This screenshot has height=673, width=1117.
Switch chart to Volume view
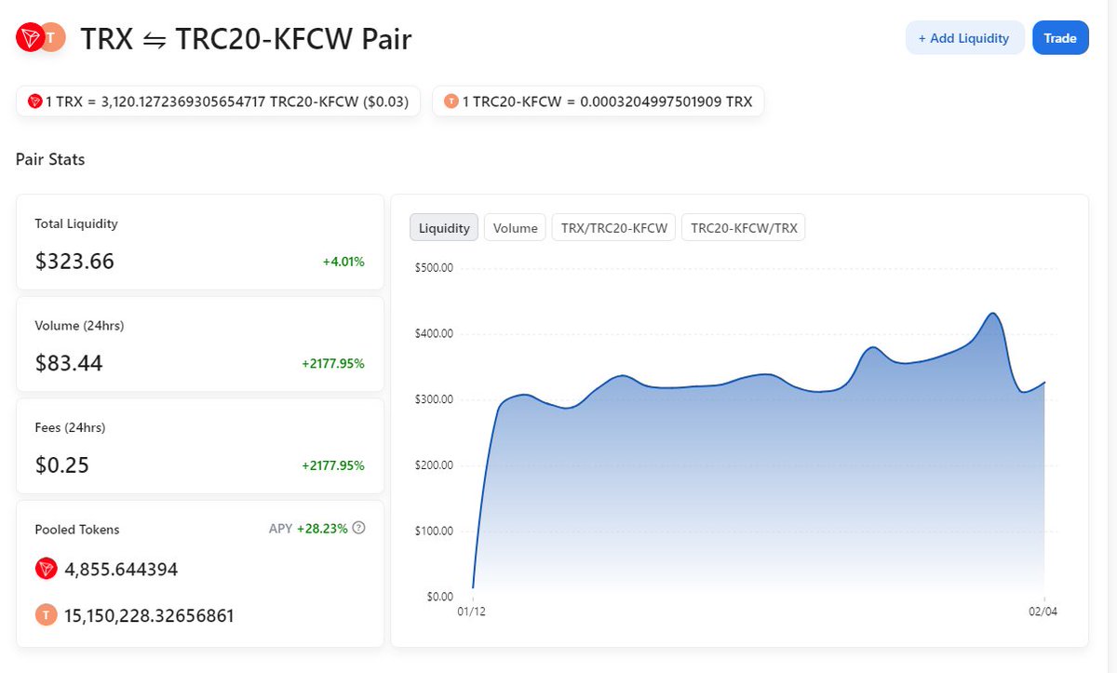point(515,228)
